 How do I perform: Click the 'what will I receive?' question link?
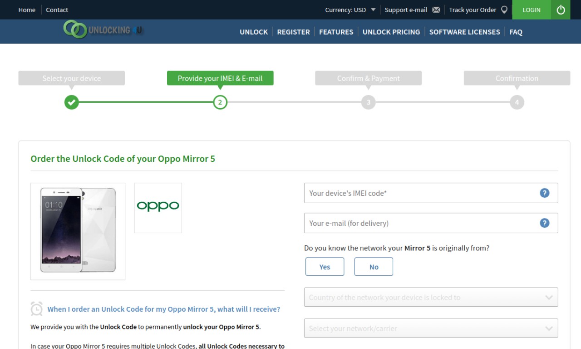click(x=164, y=309)
